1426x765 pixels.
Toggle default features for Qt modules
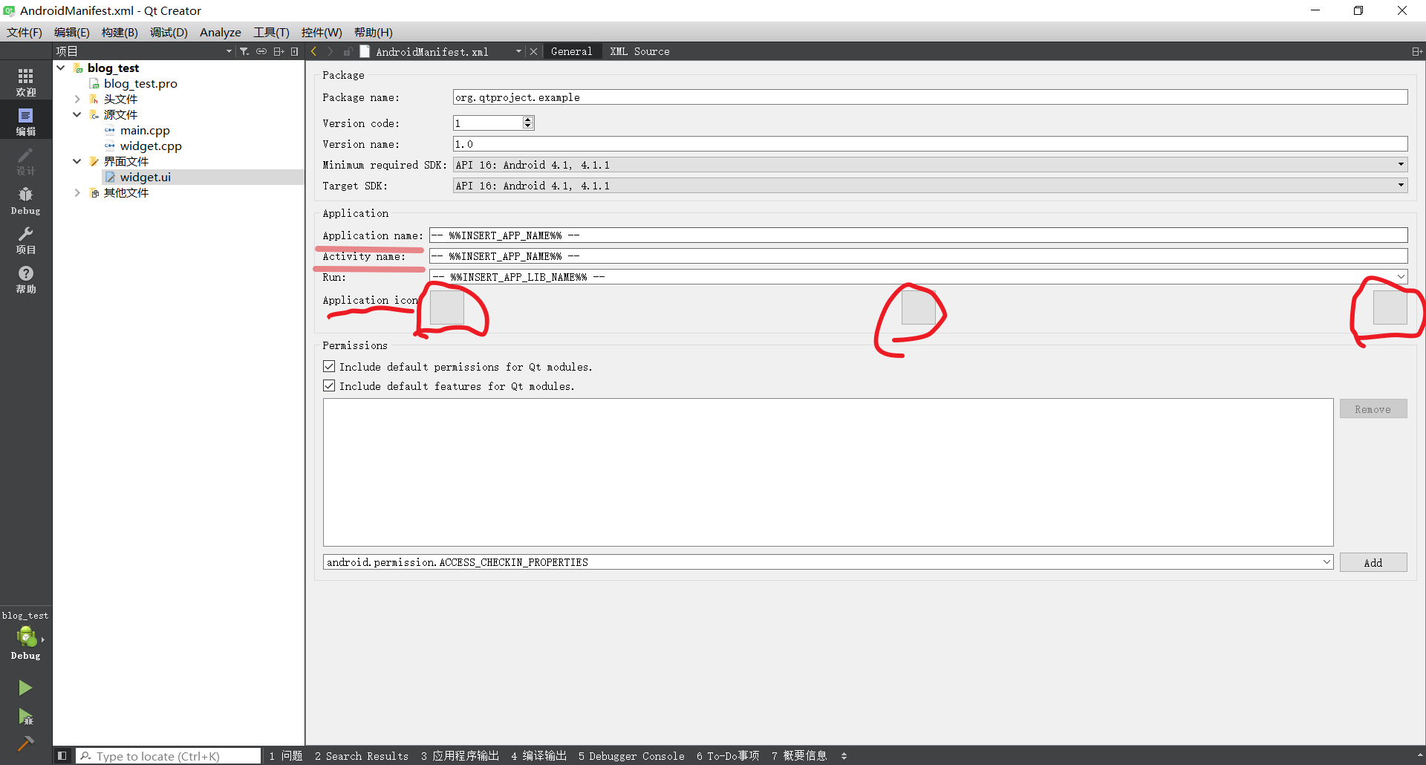(x=329, y=386)
